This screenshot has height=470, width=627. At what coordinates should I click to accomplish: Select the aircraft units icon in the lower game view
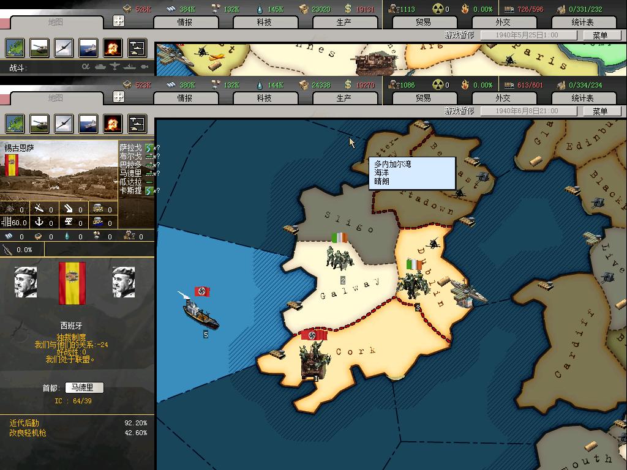[64, 124]
